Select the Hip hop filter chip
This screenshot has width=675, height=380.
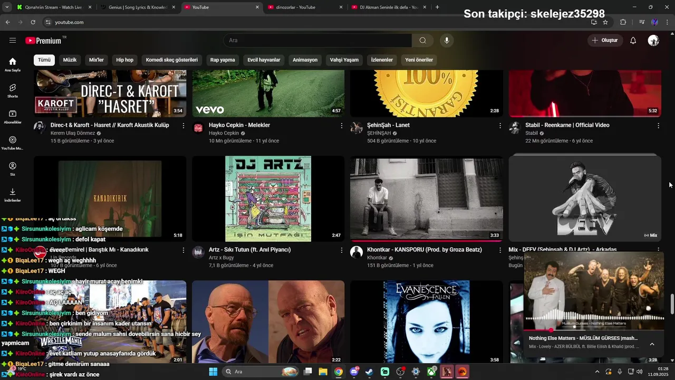pyautogui.click(x=125, y=60)
